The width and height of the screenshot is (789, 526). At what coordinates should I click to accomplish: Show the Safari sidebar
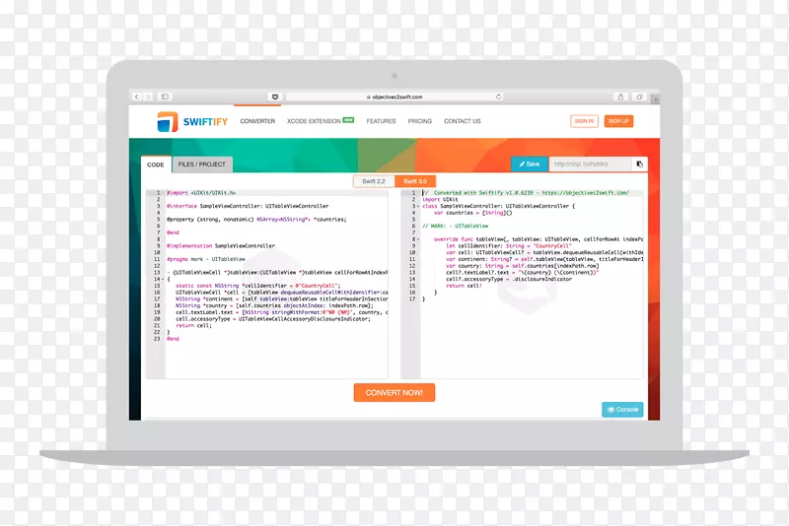pyautogui.click(x=165, y=97)
